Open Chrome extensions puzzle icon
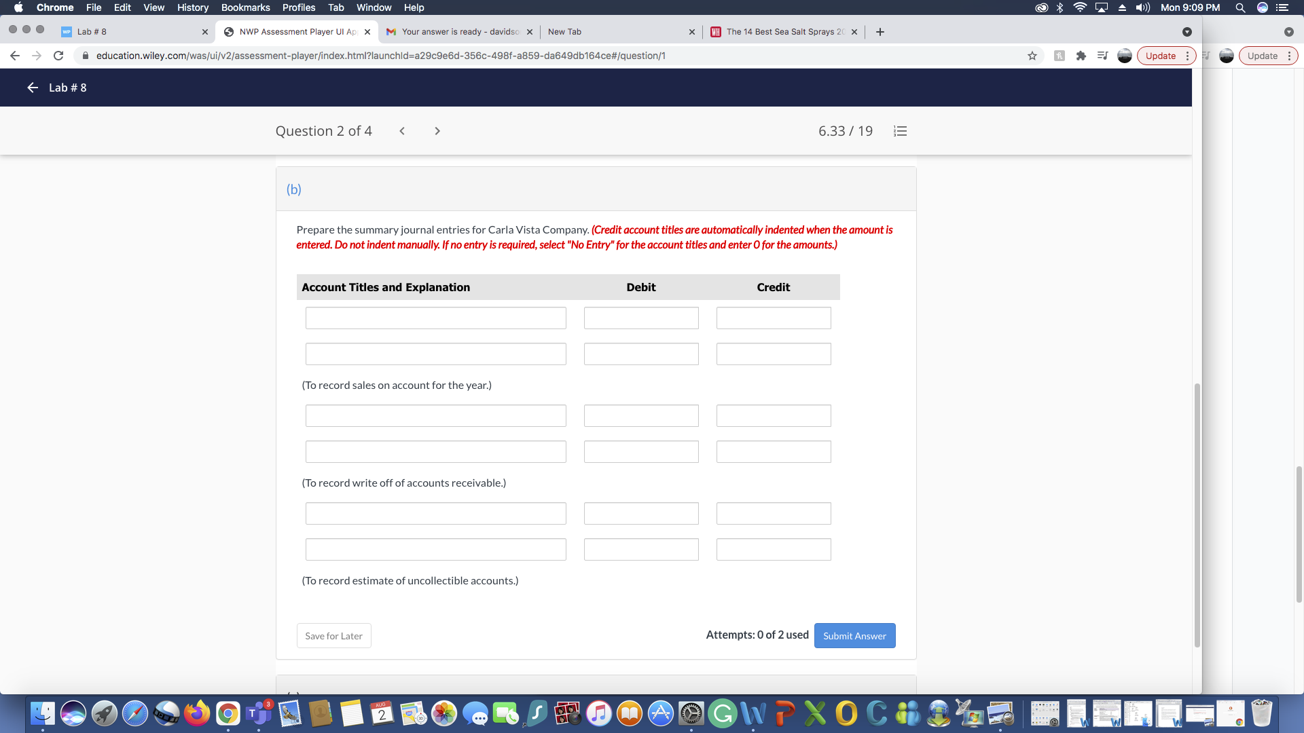Viewport: 1304px width, 733px height. (1081, 56)
